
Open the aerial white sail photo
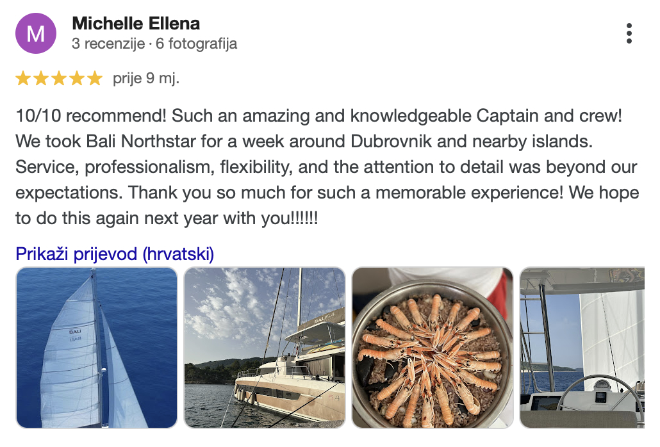click(97, 348)
